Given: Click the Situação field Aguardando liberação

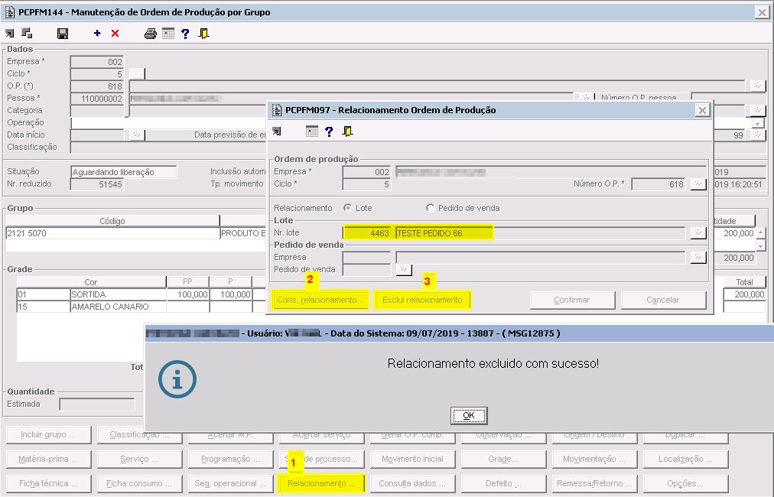Looking at the screenshot, I should (123, 172).
